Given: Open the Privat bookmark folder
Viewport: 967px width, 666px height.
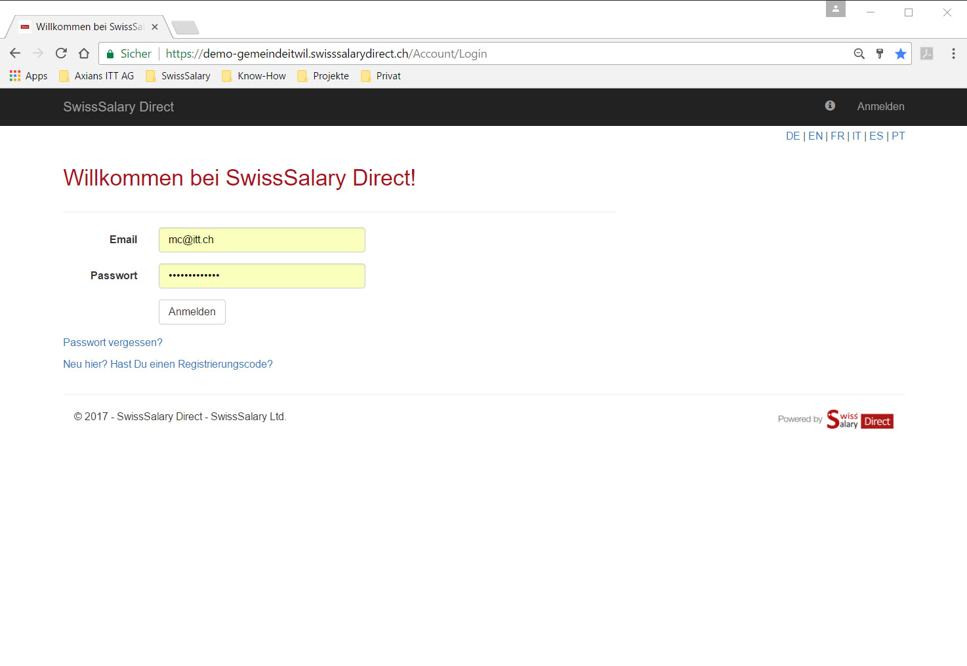Looking at the screenshot, I should (x=381, y=76).
